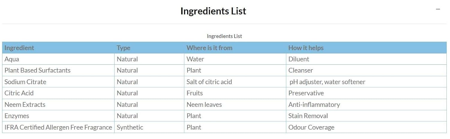Image resolution: width=450 pixels, height=139 pixels.
Task: Select the Plant Based Surfactants cell
Action: point(37,70)
